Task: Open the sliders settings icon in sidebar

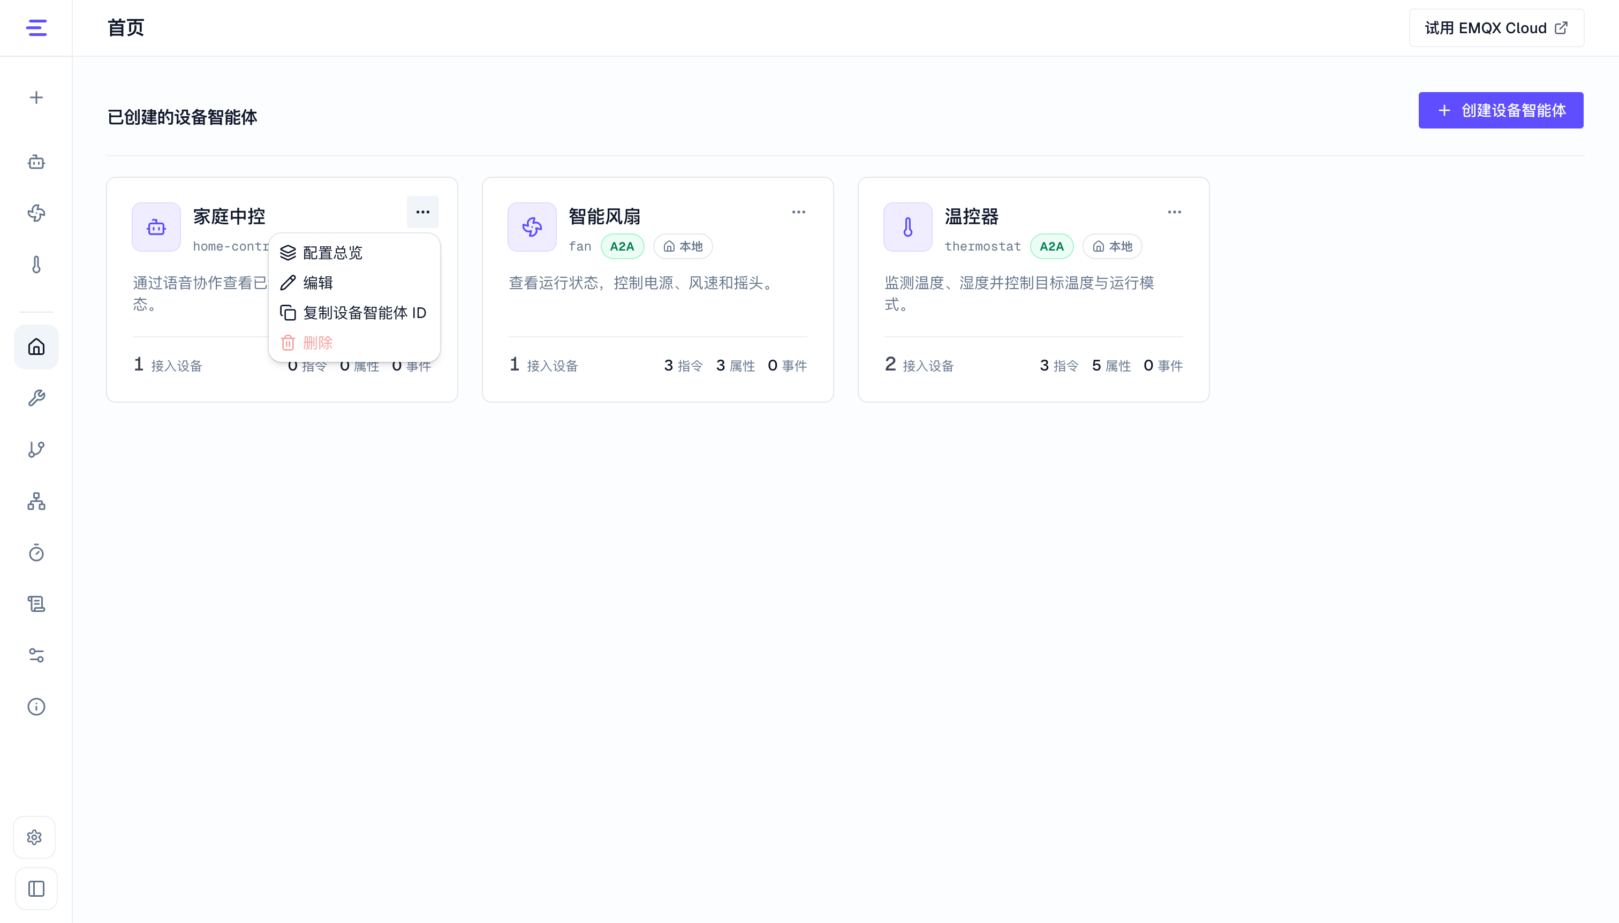Action: coord(36,655)
